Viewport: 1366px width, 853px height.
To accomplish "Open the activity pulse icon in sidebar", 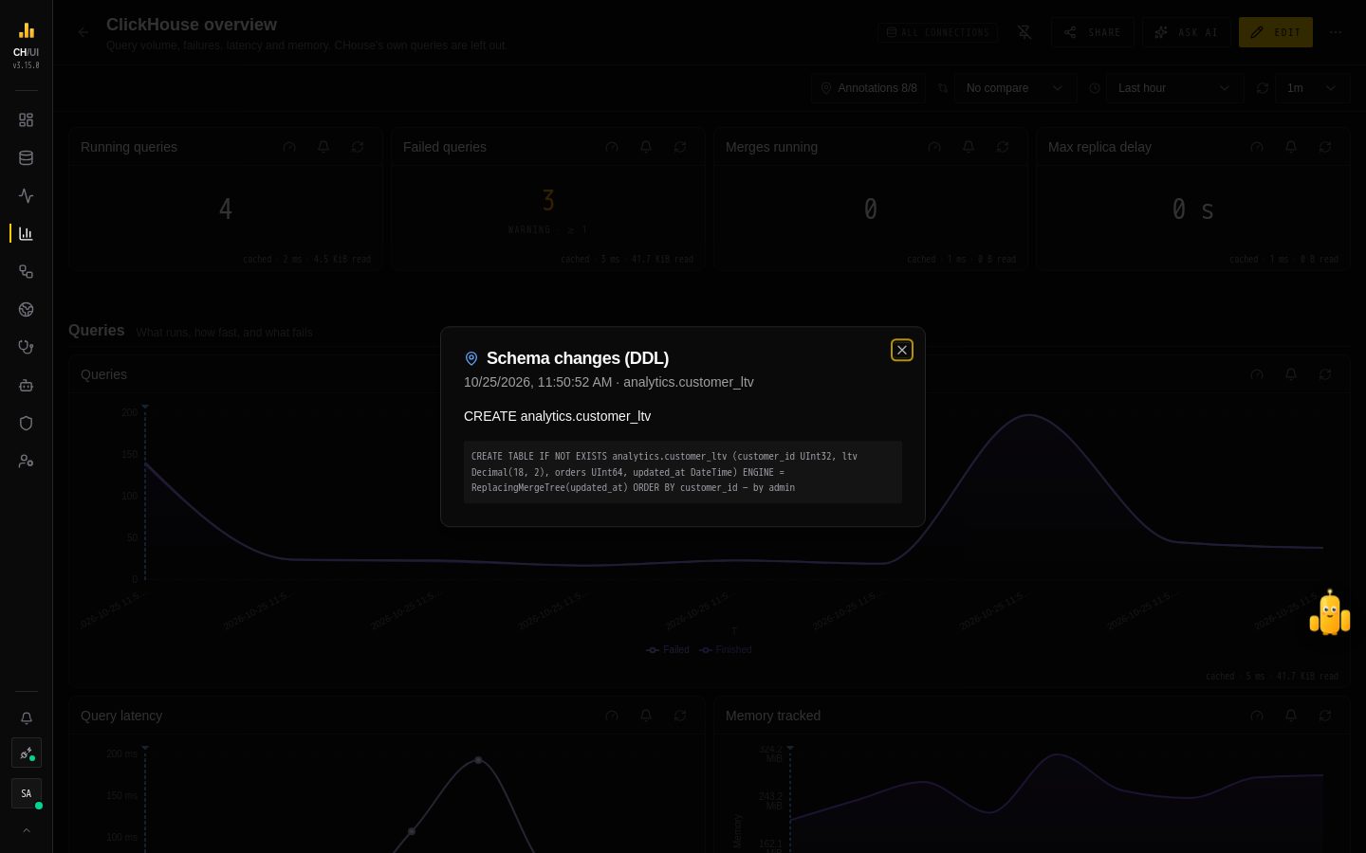I will pos(27,196).
